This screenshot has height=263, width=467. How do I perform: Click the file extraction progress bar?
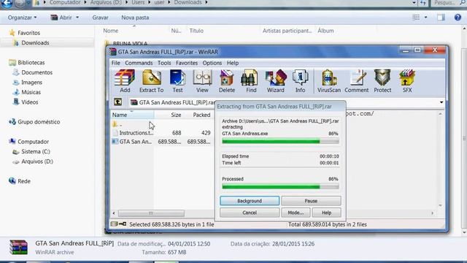(x=280, y=141)
